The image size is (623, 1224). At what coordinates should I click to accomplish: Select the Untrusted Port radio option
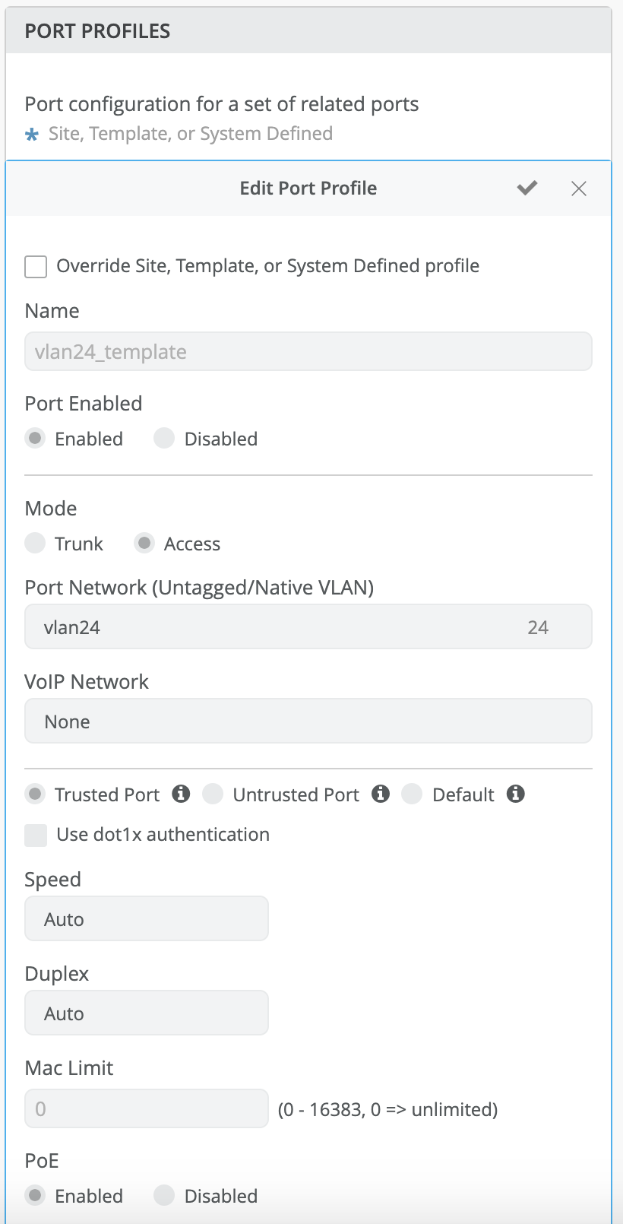[213, 794]
